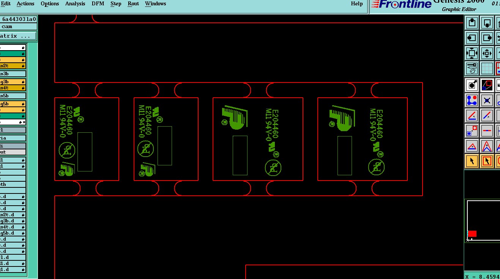Screen dimensions: 500x279
Task: Select the gray layer row ending in 'out'
Action: pyautogui.click(x=13, y=152)
